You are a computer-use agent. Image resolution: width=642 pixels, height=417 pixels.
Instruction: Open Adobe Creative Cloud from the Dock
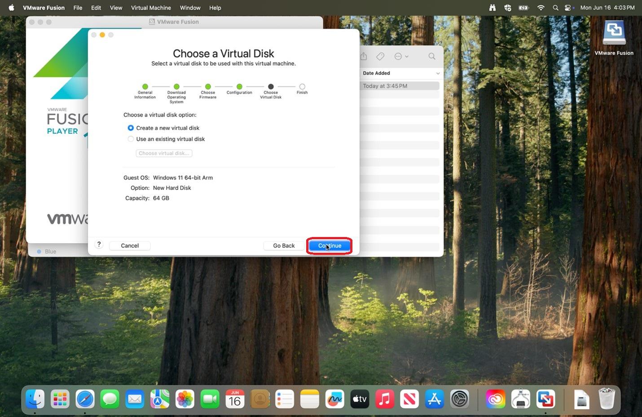point(495,399)
